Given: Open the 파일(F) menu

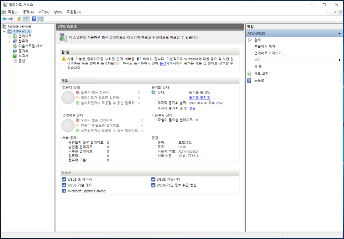Looking at the screenshot, I should click(13, 12).
